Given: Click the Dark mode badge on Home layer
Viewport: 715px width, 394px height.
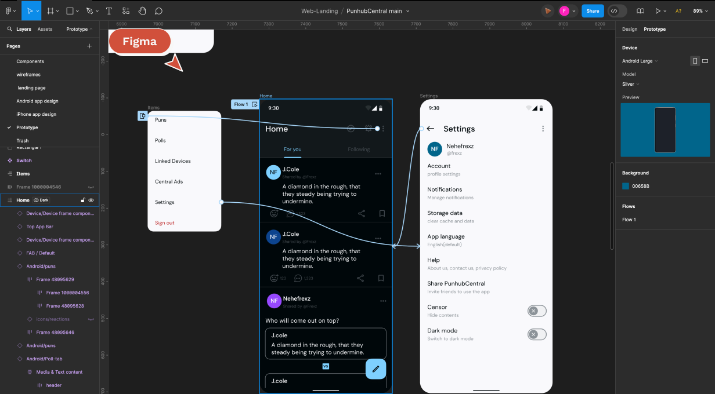Looking at the screenshot, I should pyautogui.click(x=41, y=200).
